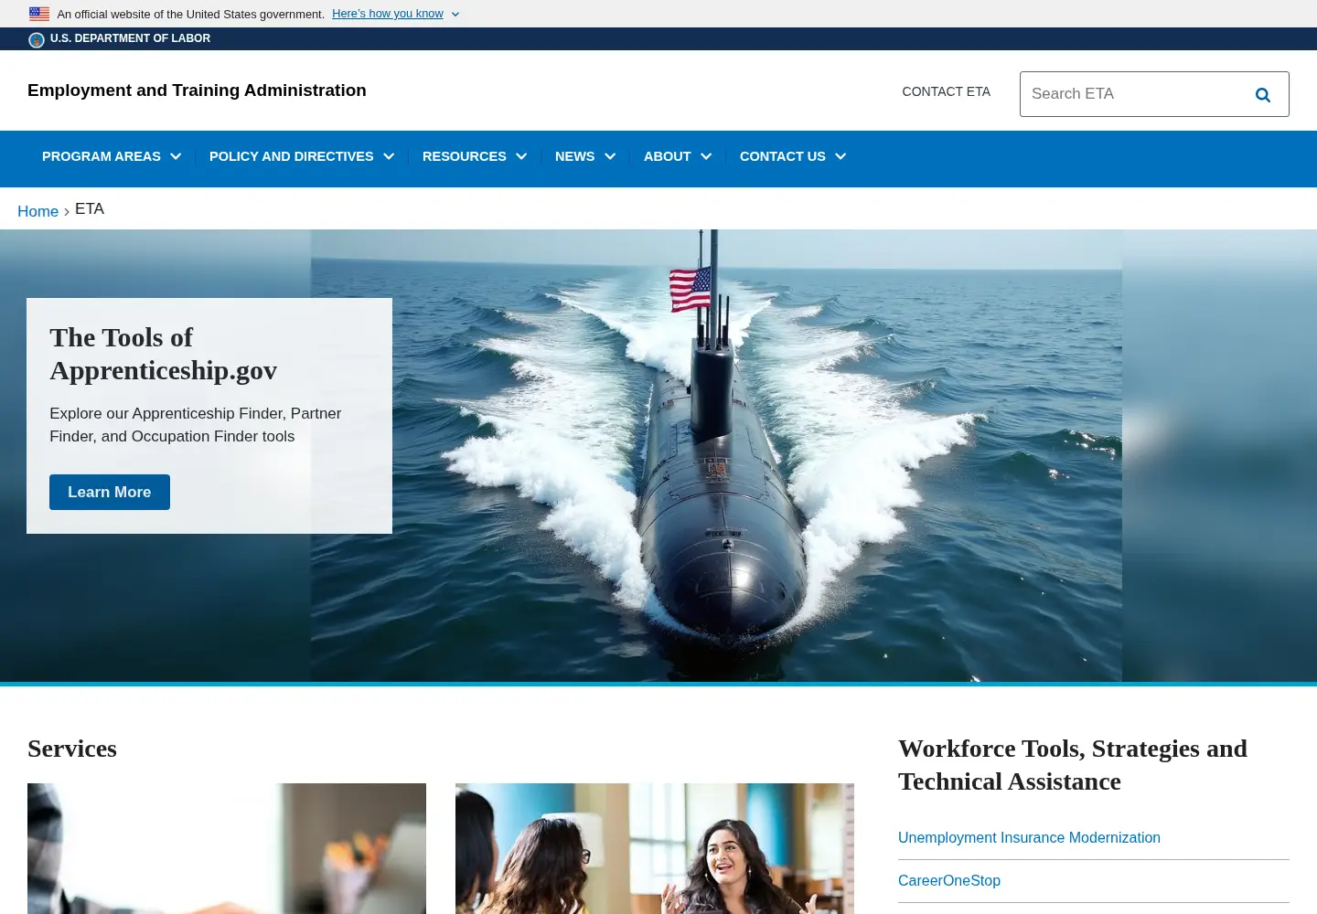The image size is (1317, 914).
Task: Expand the Here's how you know chevron
Action: (x=455, y=15)
